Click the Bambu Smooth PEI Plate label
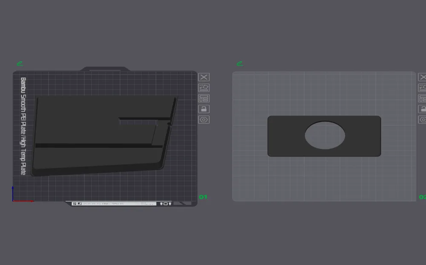Viewport: 426px width, 265px height. [23, 126]
